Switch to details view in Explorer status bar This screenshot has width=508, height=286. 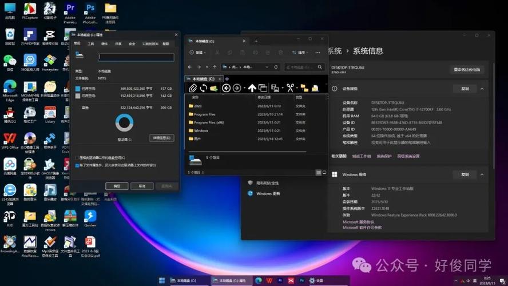[319, 173]
